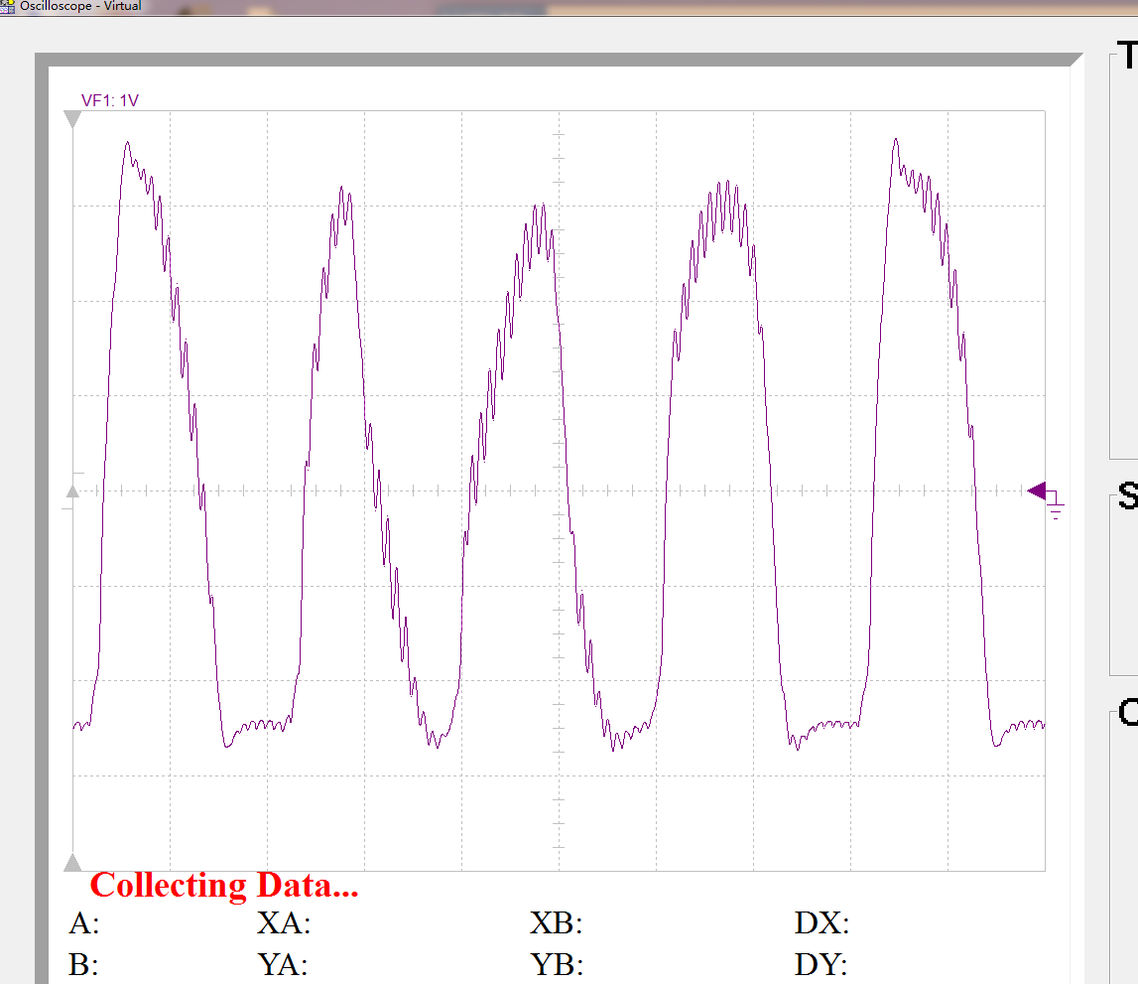Open the T panel on the right side
Image resolution: width=1138 pixels, height=984 pixels.
point(1127,56)
